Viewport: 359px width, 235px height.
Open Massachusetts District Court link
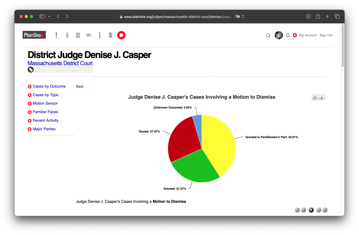60,63
